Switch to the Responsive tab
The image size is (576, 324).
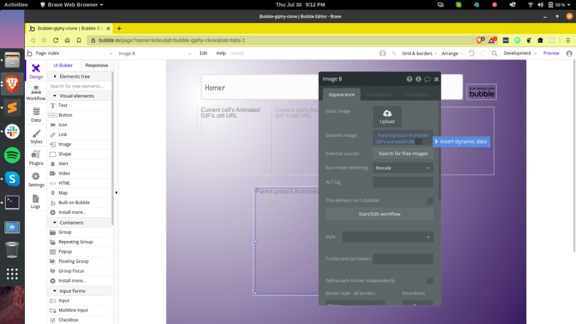(97, 65)
